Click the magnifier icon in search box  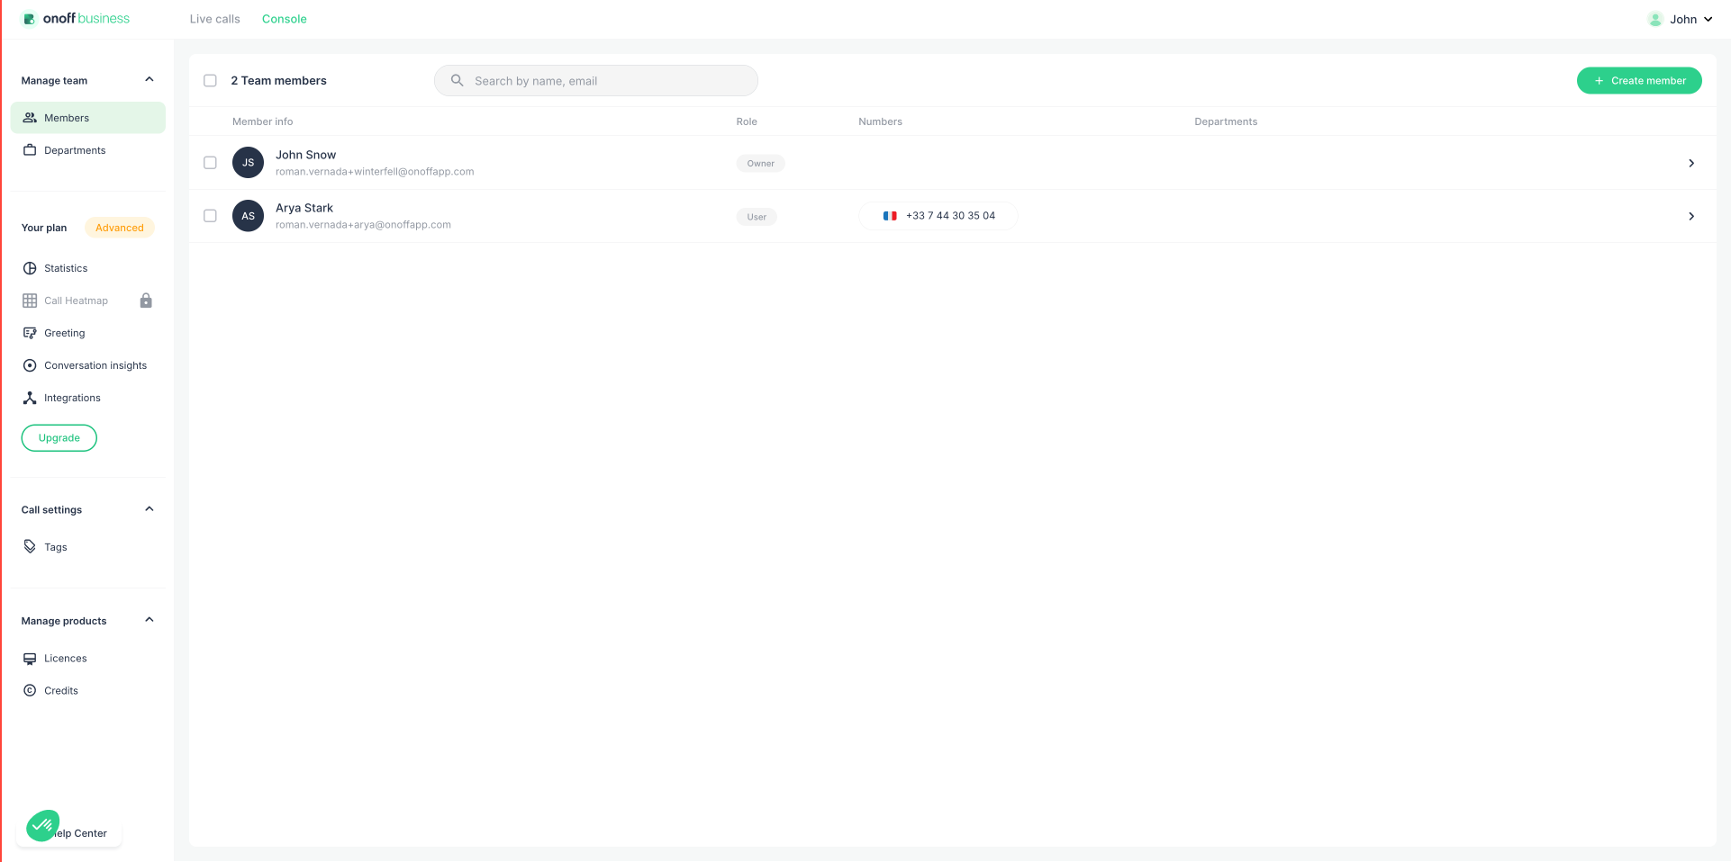(458, 81)
